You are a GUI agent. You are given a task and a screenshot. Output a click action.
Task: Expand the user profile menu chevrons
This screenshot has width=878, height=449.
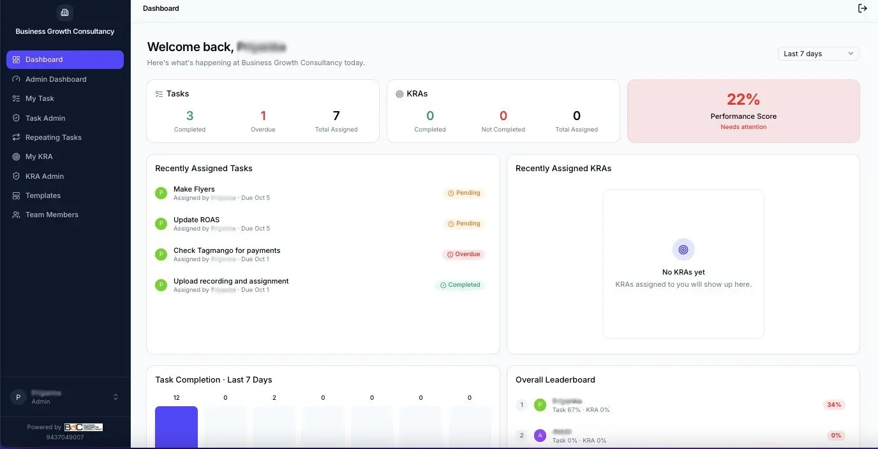coord(115,397)
